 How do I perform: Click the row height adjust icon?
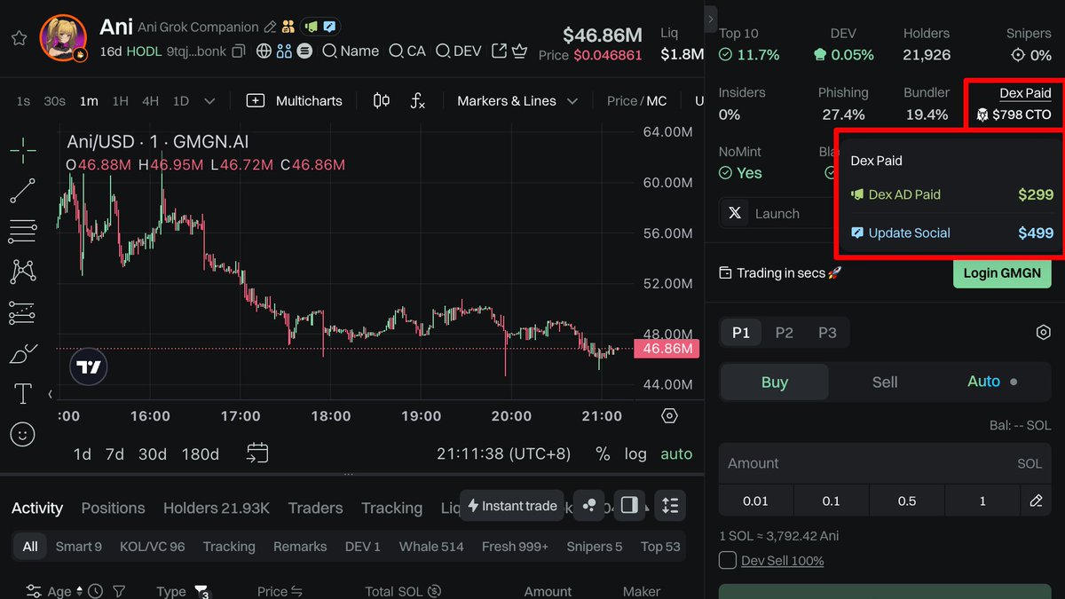670,506
